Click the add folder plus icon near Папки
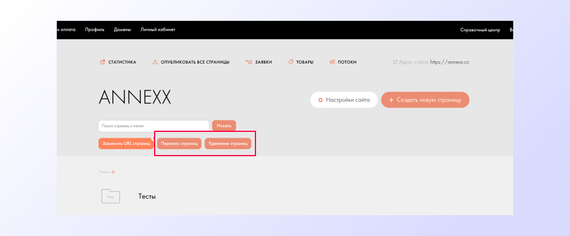This screenshot has width=570, height=236. click(113, 172)
